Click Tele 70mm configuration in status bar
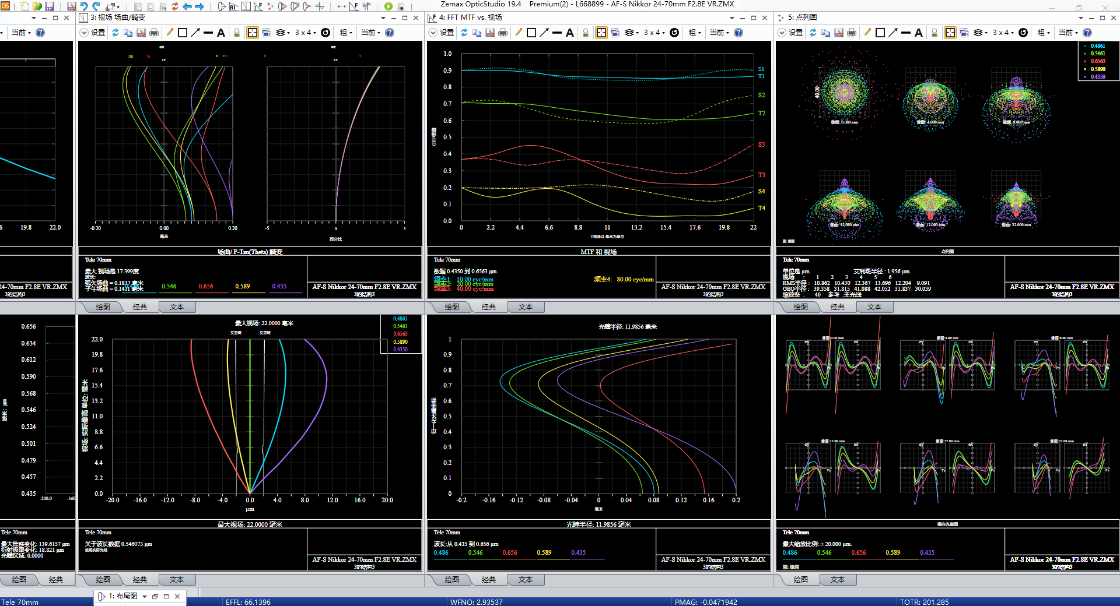This screenshot has width=1120, height=606. 20,602
